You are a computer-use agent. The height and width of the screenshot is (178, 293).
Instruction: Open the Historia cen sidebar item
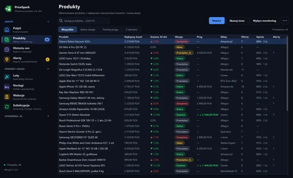coord(27,49)
